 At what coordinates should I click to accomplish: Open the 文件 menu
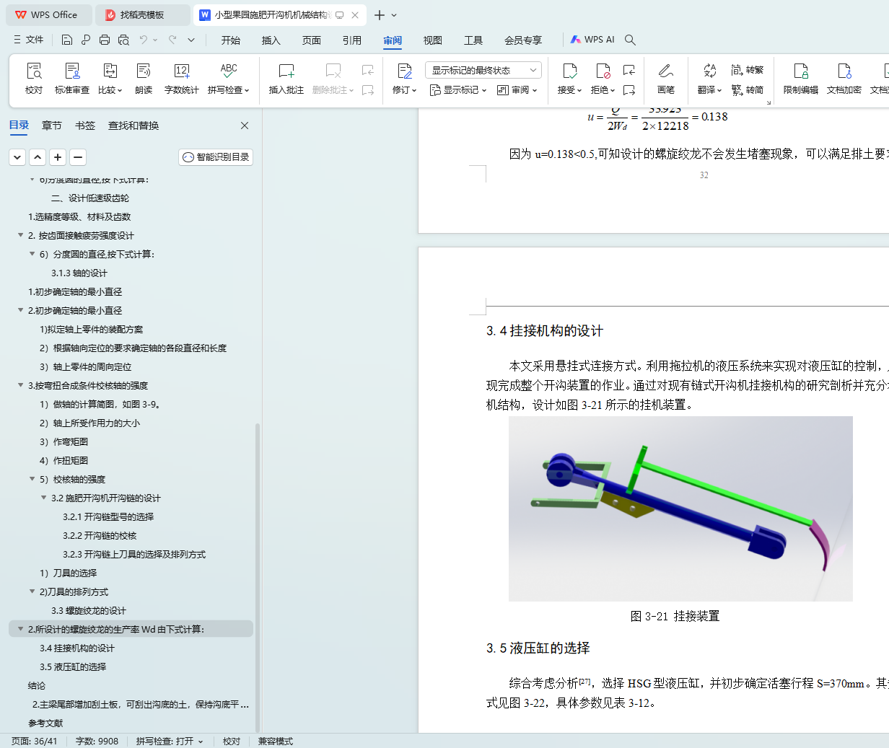coord(29,40)
